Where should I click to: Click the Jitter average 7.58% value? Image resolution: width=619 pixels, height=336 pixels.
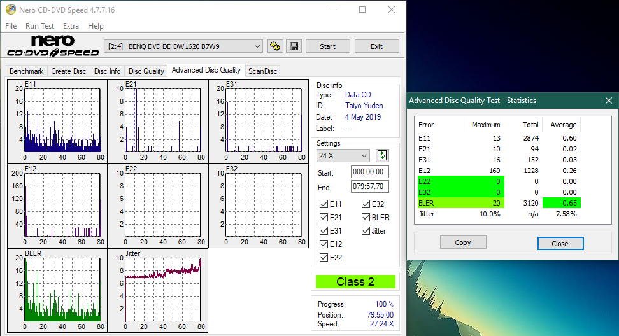[x=566, y=214]
